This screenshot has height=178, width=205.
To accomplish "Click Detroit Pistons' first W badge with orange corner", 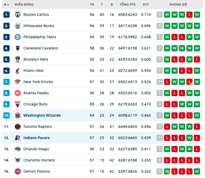I will [167, 171].
